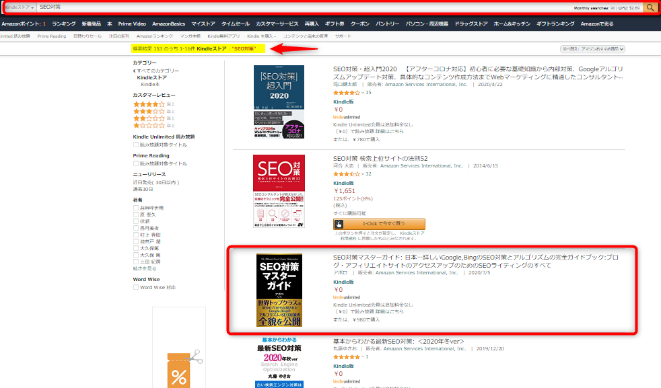Open AmazonBasics in top navigation
Screen dimensions: 661x388
click(169, 24)
